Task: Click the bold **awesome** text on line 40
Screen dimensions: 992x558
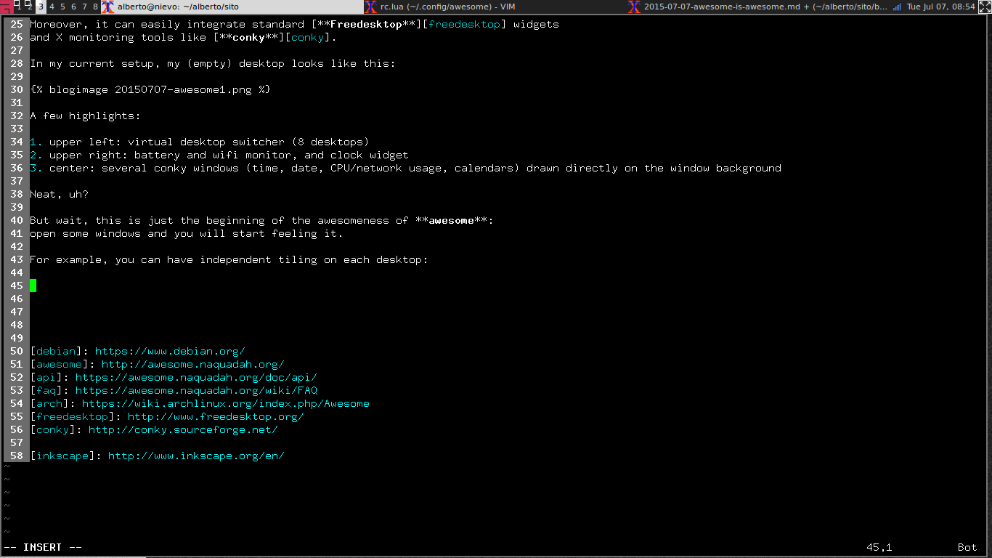Action: pos(451,220)
